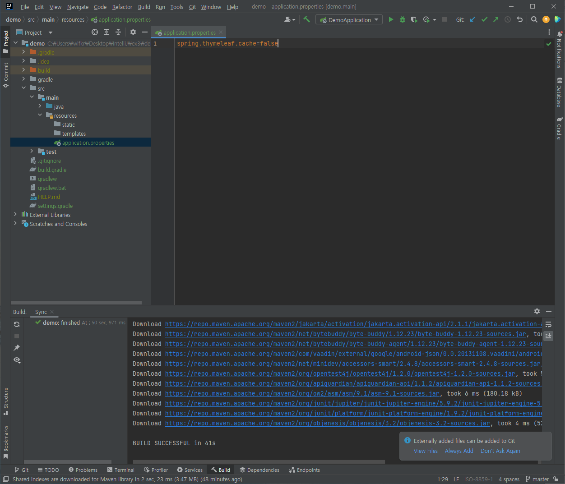Push commits with the green arrow icon
This screenshot has height=484, width=565.
(x=496, y=19)
